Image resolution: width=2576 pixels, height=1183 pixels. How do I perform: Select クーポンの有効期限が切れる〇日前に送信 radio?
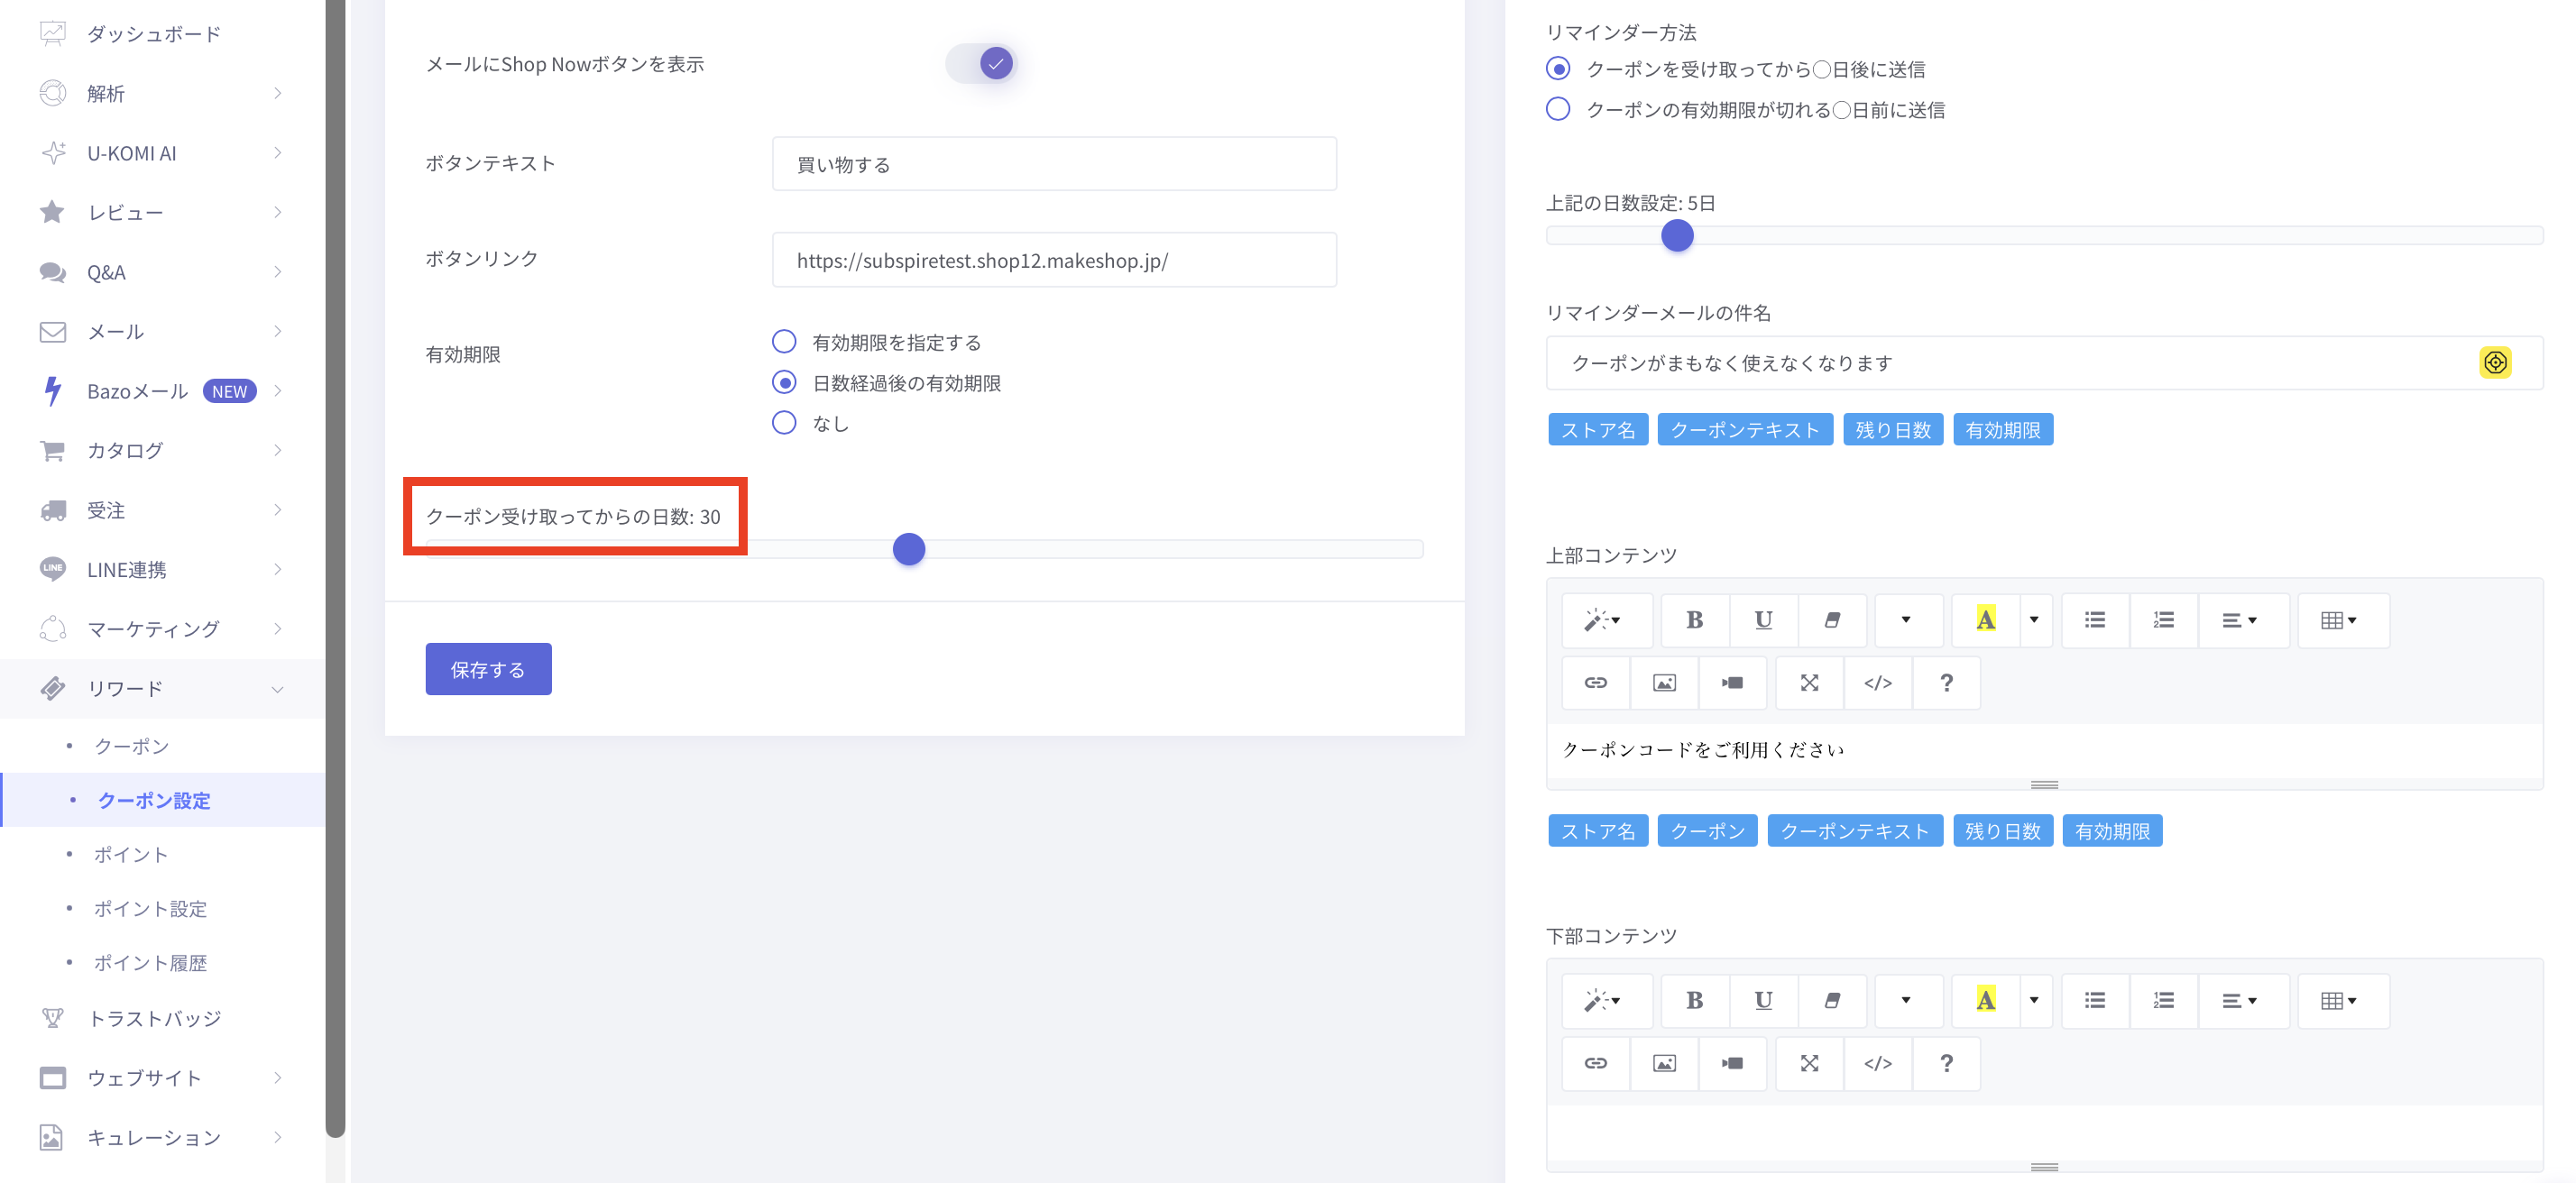tap(1558, 109)
